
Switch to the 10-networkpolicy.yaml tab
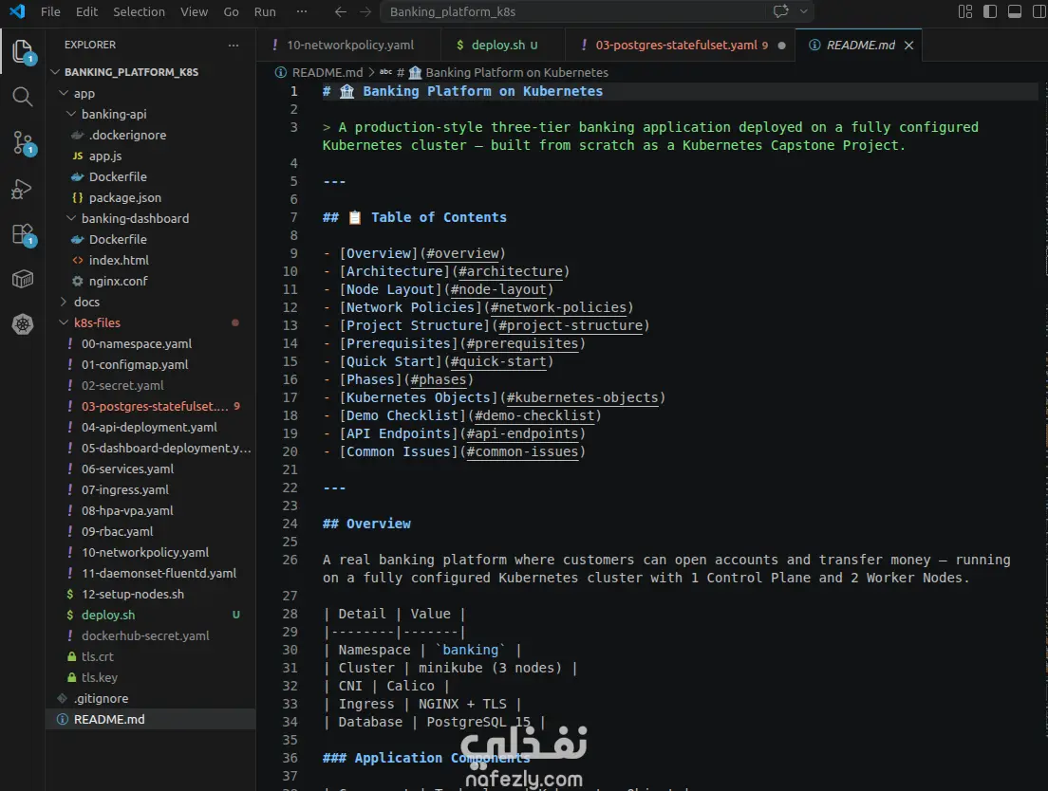(348, 45)
